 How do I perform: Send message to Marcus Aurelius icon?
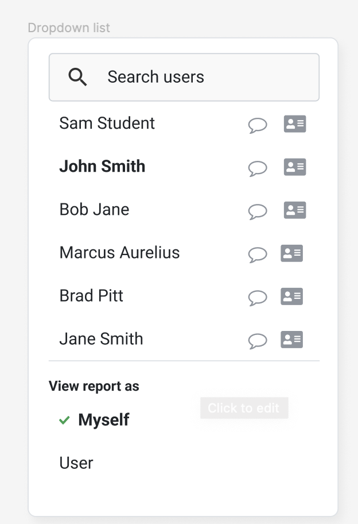click(258, 255)
